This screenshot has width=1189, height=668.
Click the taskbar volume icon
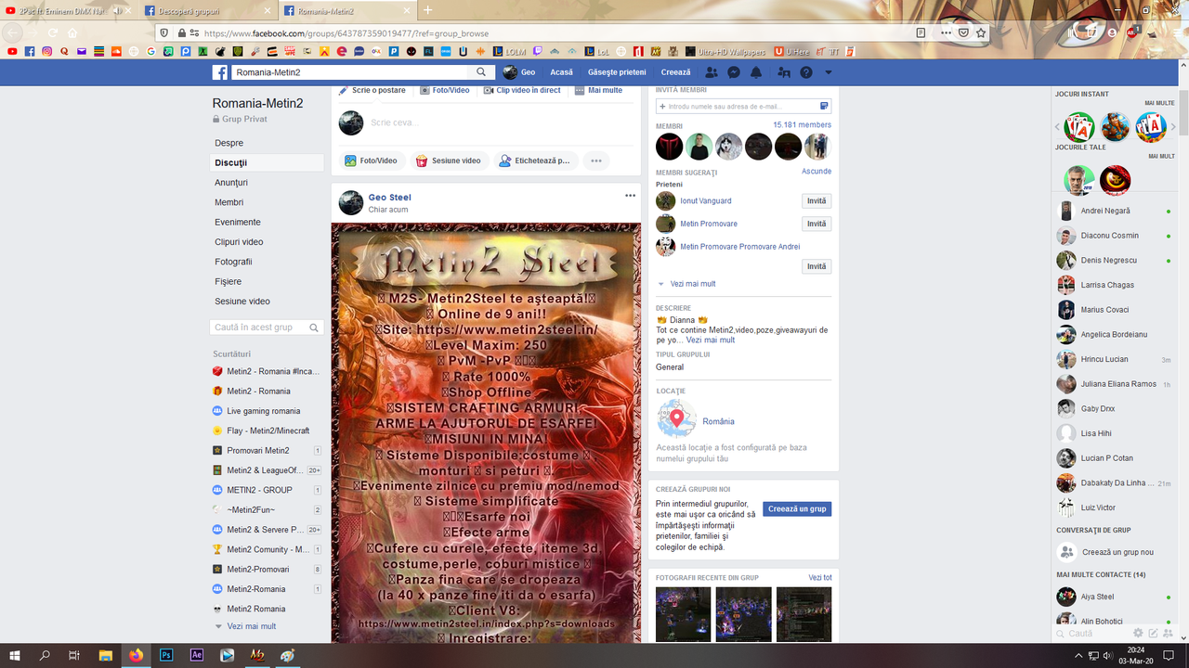pos(1108,656)
